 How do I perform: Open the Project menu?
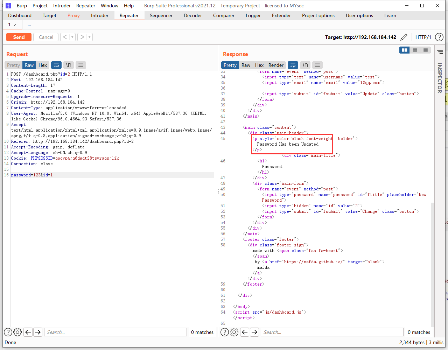click(40, 6)
